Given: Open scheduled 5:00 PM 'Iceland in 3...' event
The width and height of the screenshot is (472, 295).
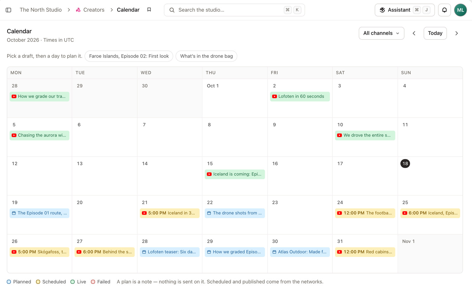Looking at the screenshot, I should click(170, 213).
